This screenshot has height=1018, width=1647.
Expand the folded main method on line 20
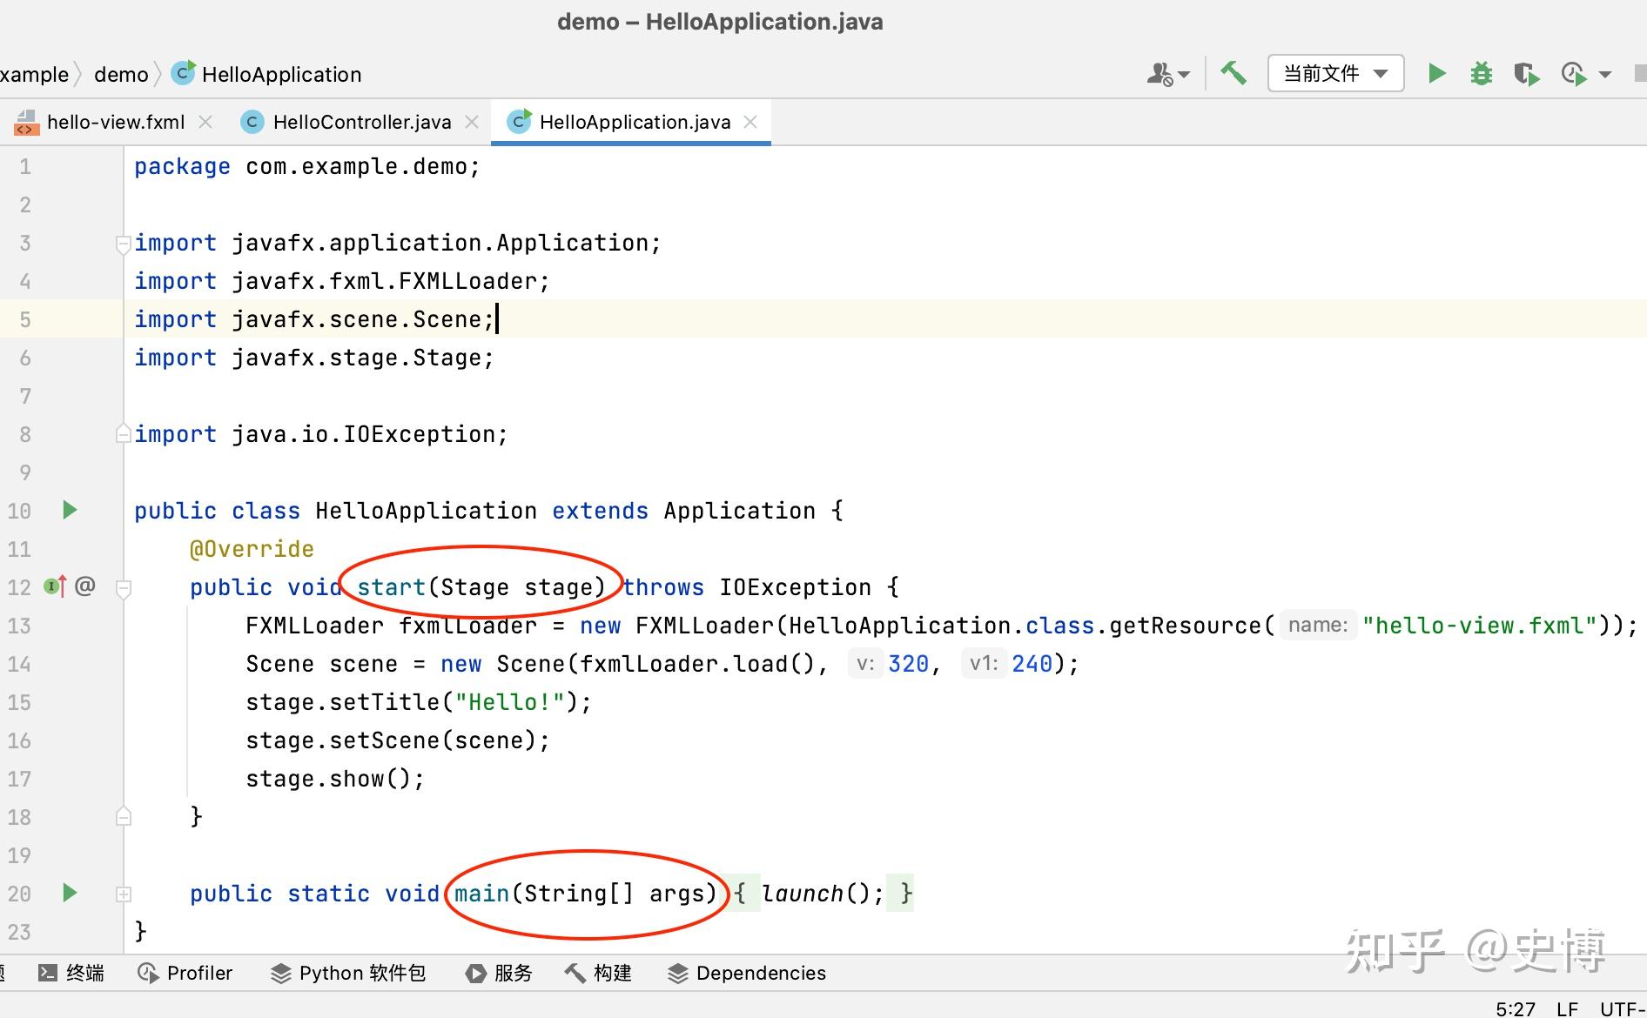124,894
